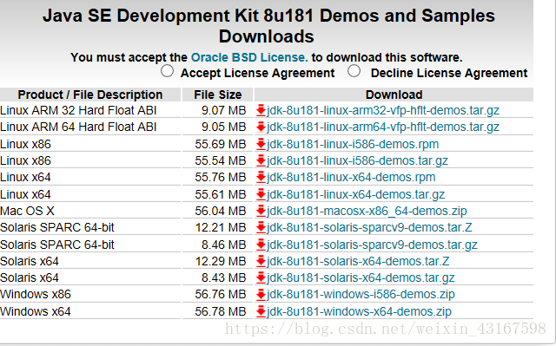Click the Product / File Description column header
Viewport: 556px width, 346px height.
90,95
